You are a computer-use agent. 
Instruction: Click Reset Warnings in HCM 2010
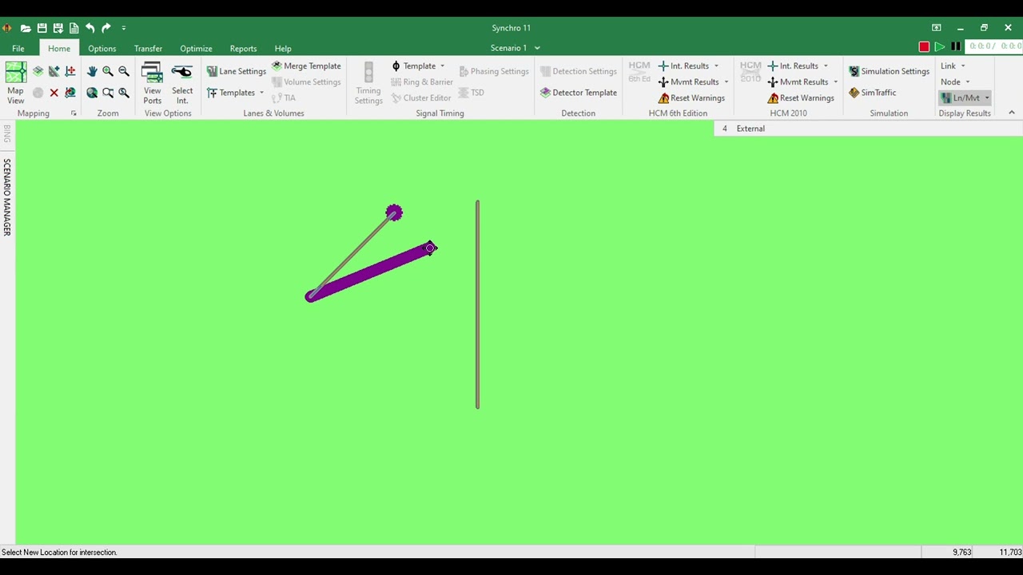(801, 98)
